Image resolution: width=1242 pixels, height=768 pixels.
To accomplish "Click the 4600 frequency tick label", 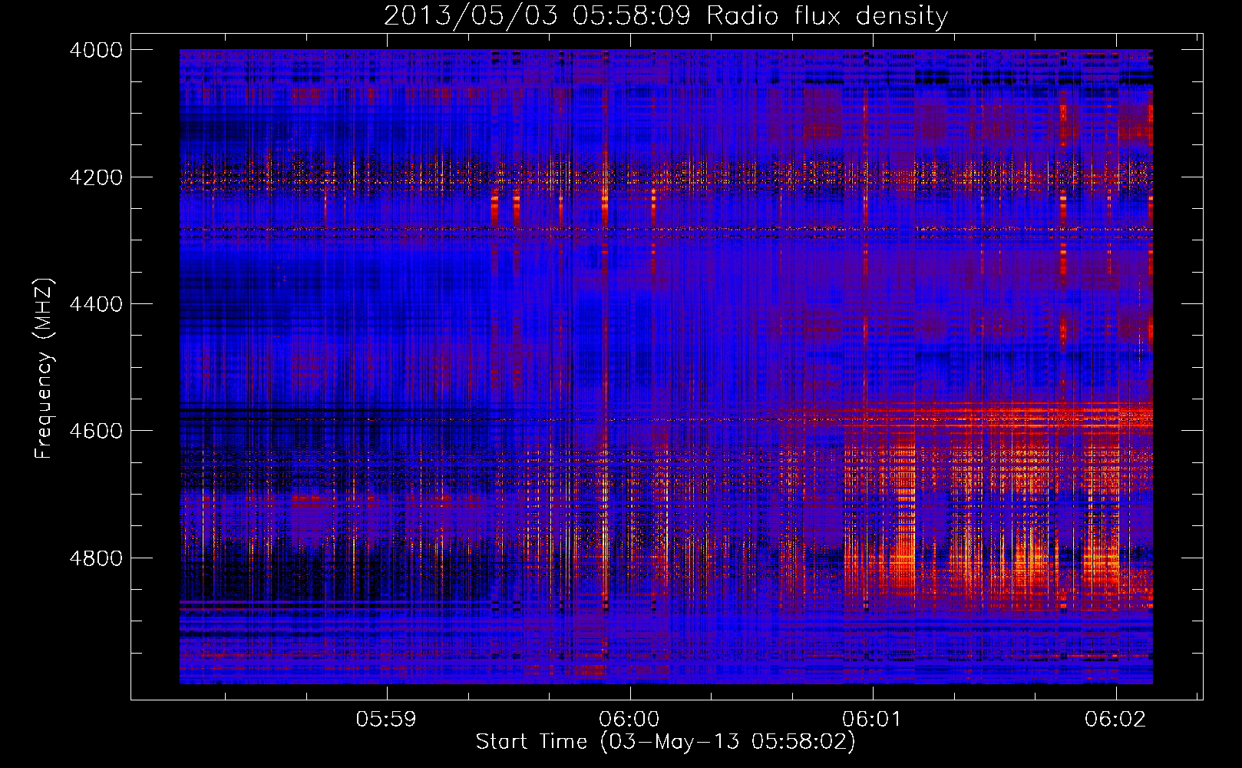I will coord(96,431).
